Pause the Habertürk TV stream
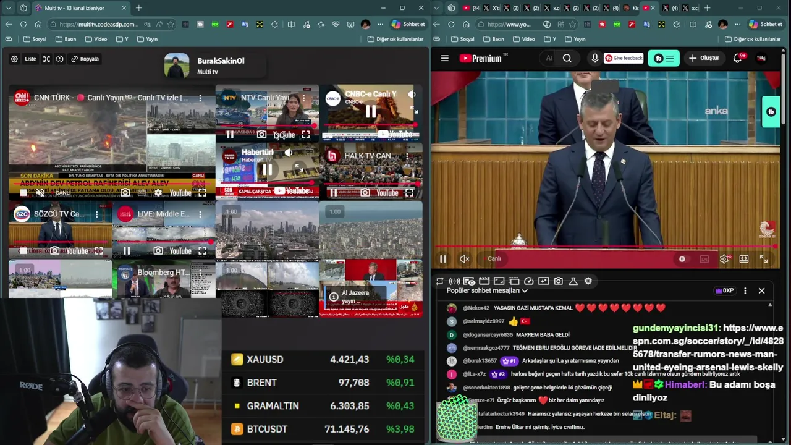This screenshot has height=445, width=791. pyautogui.click(x=267, y=169)
